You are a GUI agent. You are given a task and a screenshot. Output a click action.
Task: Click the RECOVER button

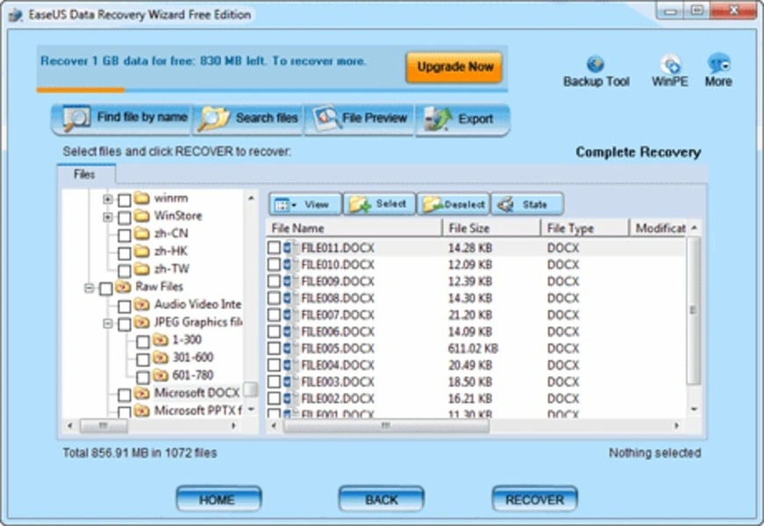534,499
